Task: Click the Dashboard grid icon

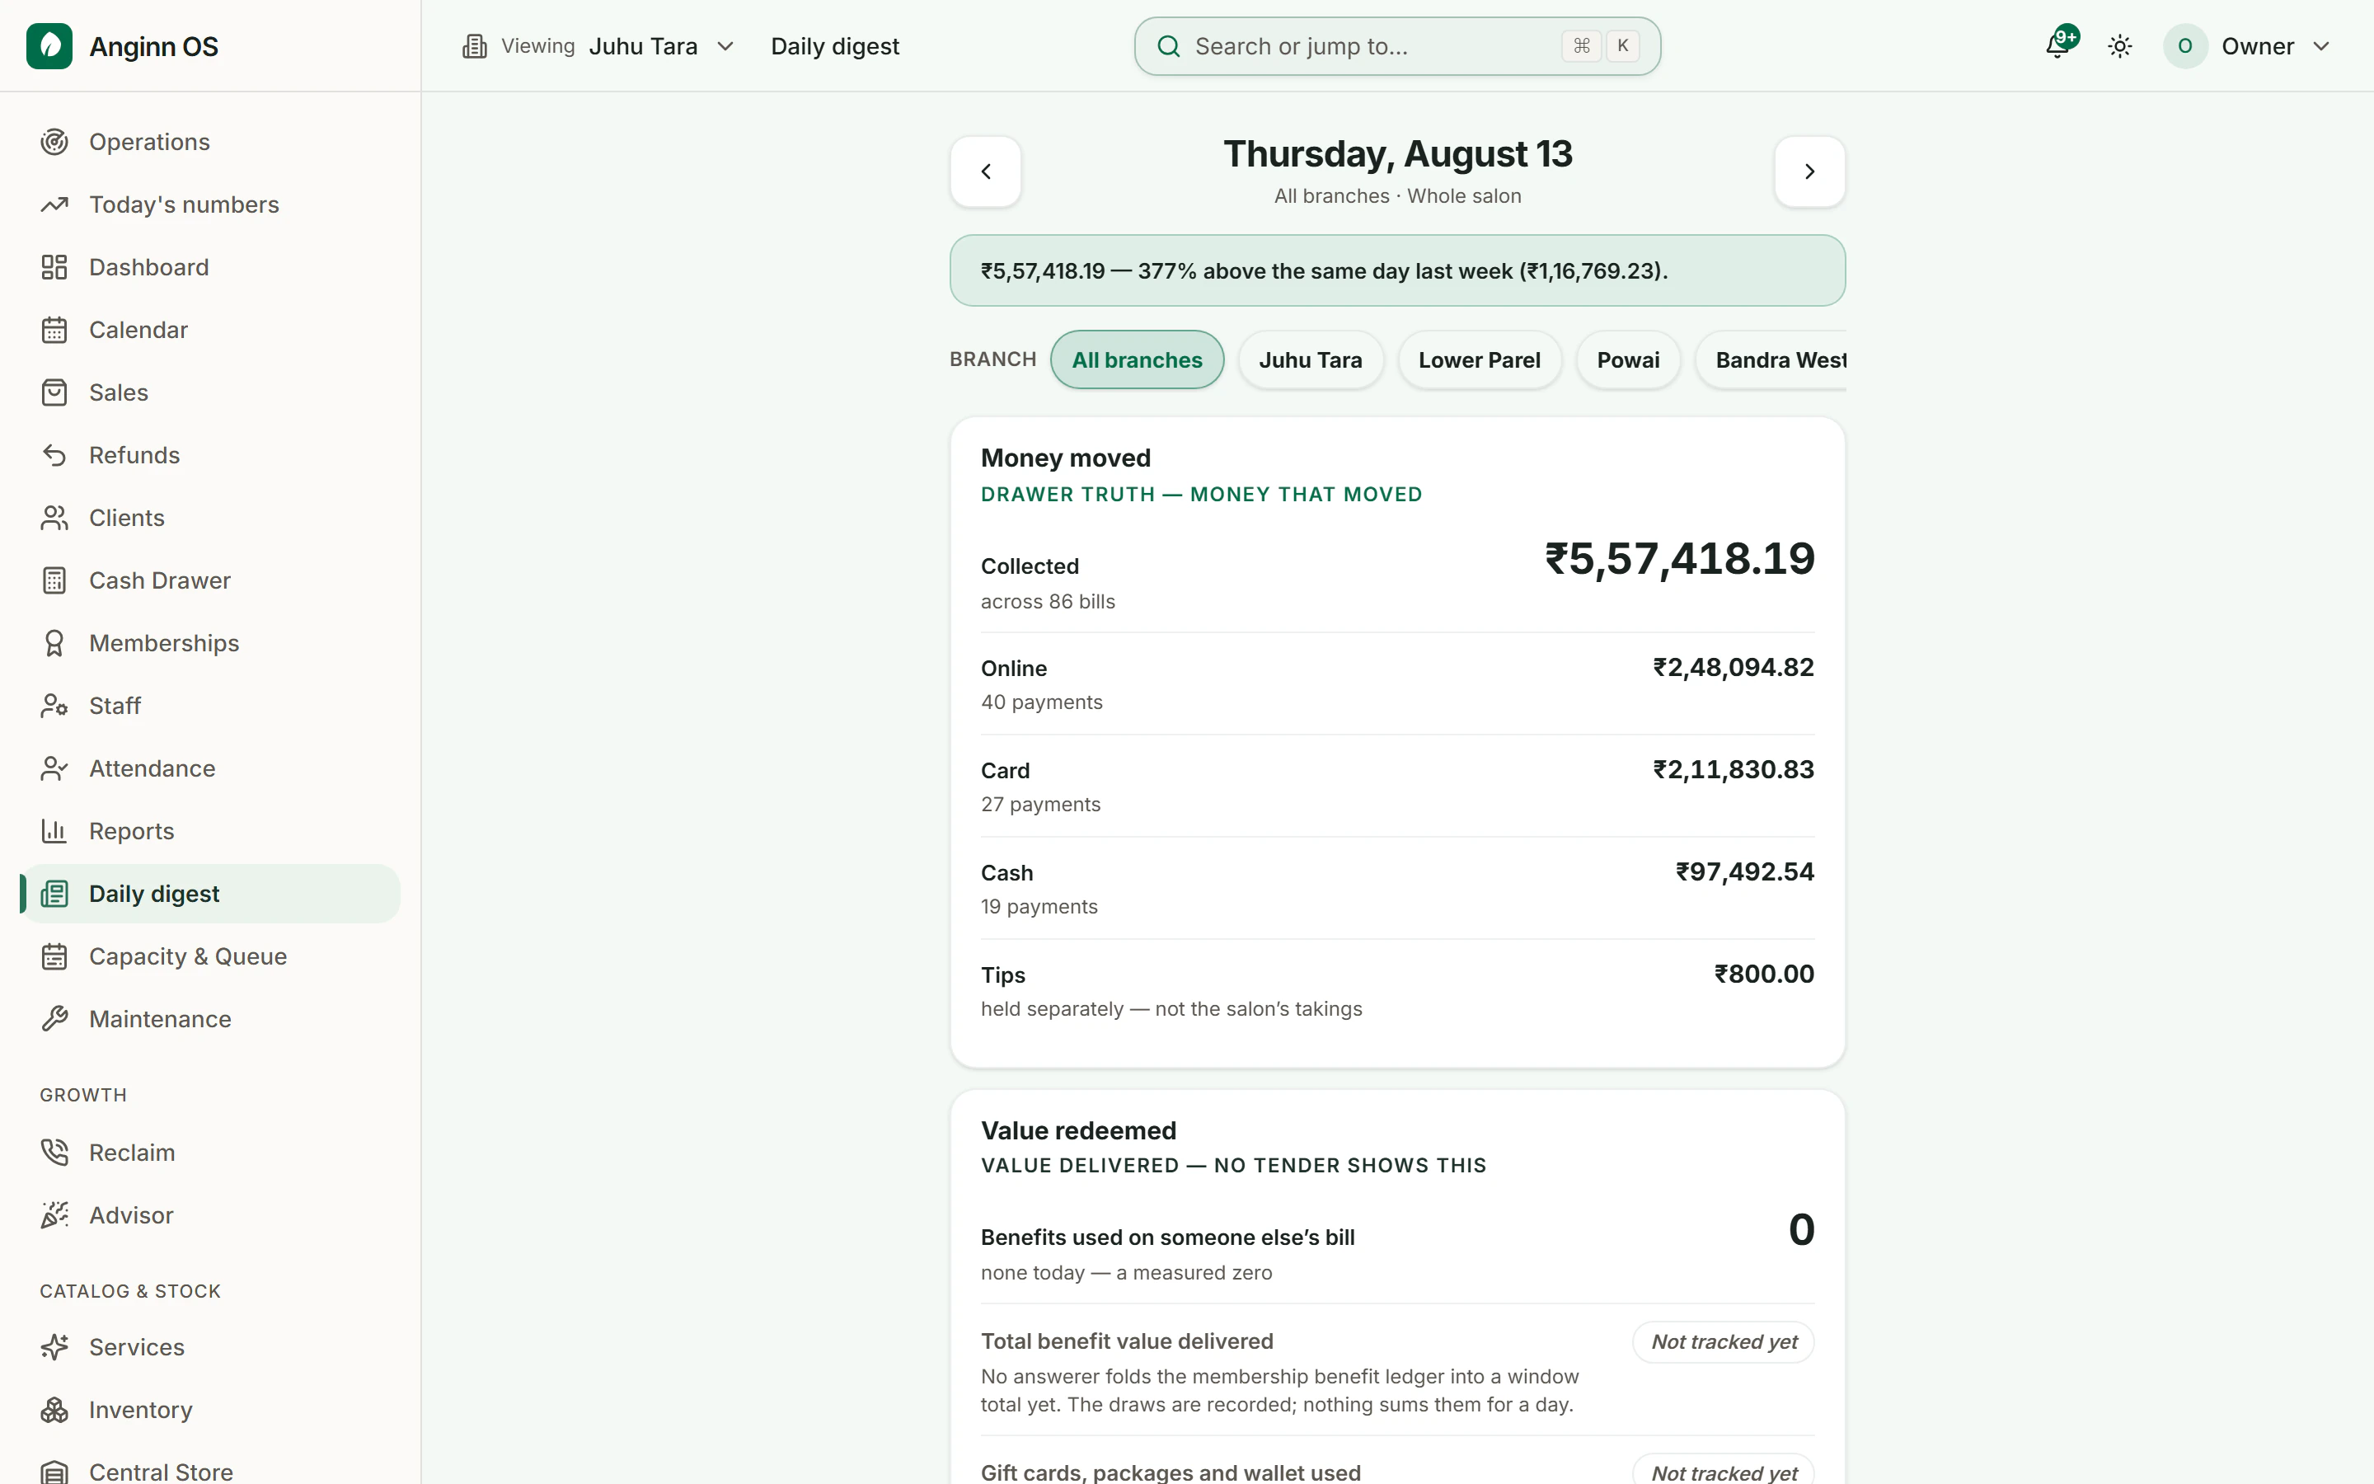Action: (x=55, y=267)
